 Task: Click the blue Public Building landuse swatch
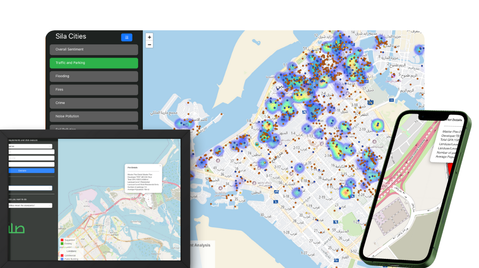[62, 259]
